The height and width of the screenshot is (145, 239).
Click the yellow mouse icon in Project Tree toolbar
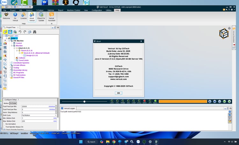pyautogui.click(x=5, y=32)
